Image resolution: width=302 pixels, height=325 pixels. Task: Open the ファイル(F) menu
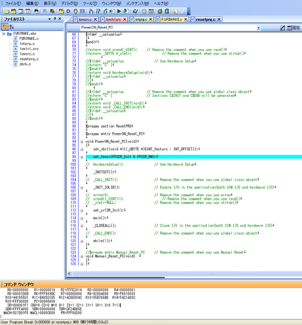click(13, 4)
